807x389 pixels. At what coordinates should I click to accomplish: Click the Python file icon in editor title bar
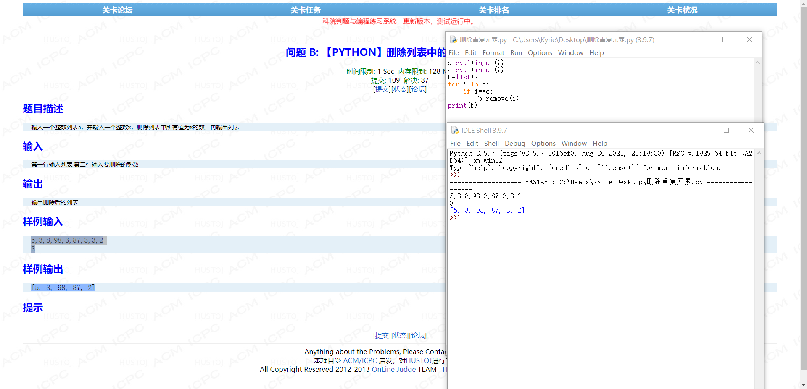(x=453, y=39)
